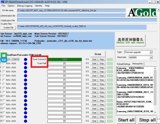Select the Samsung_KMR31000BM_B611 memory entry
Screen dimensions: 160x124
pyautogui.click(x=135, y=94)
